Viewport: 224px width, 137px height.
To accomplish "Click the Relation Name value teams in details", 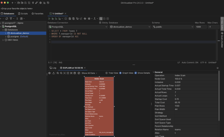I will (x=178, y=130).
